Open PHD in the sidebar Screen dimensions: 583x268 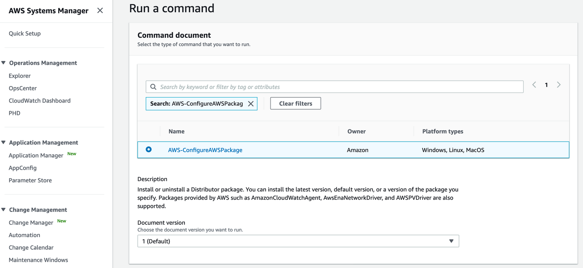(x=15, y=113)
